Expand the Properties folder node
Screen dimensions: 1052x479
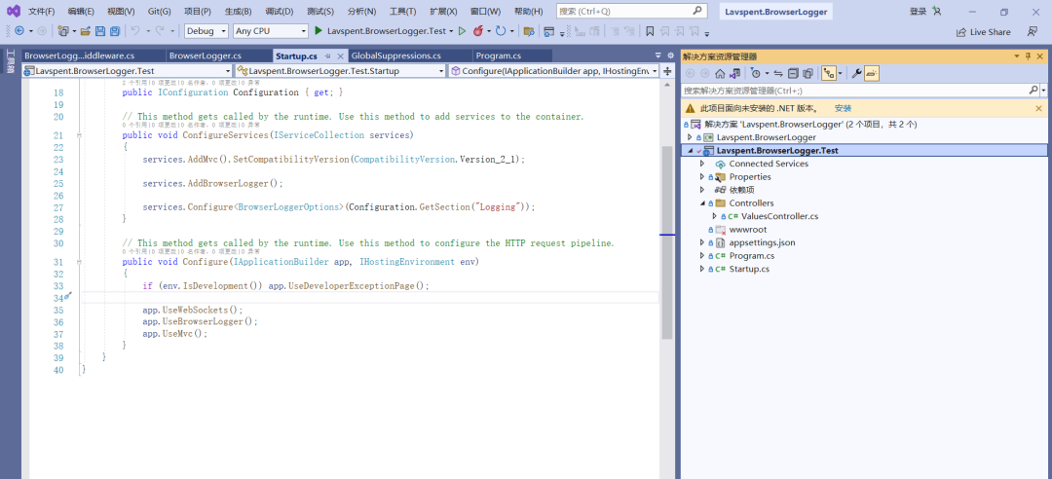[701, 176]
